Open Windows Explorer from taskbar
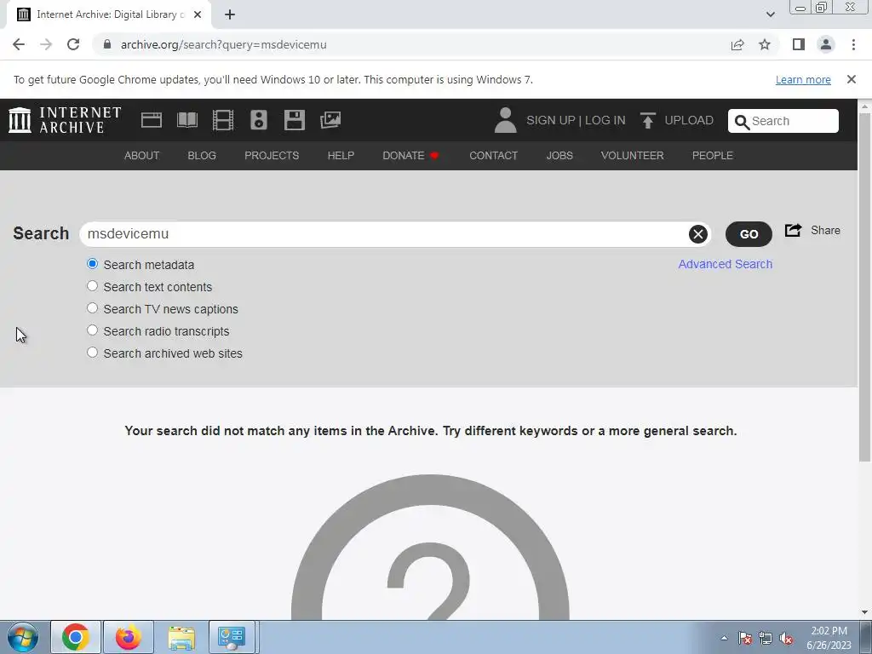Viewport: 872px width, 654px height. (181, 637)
